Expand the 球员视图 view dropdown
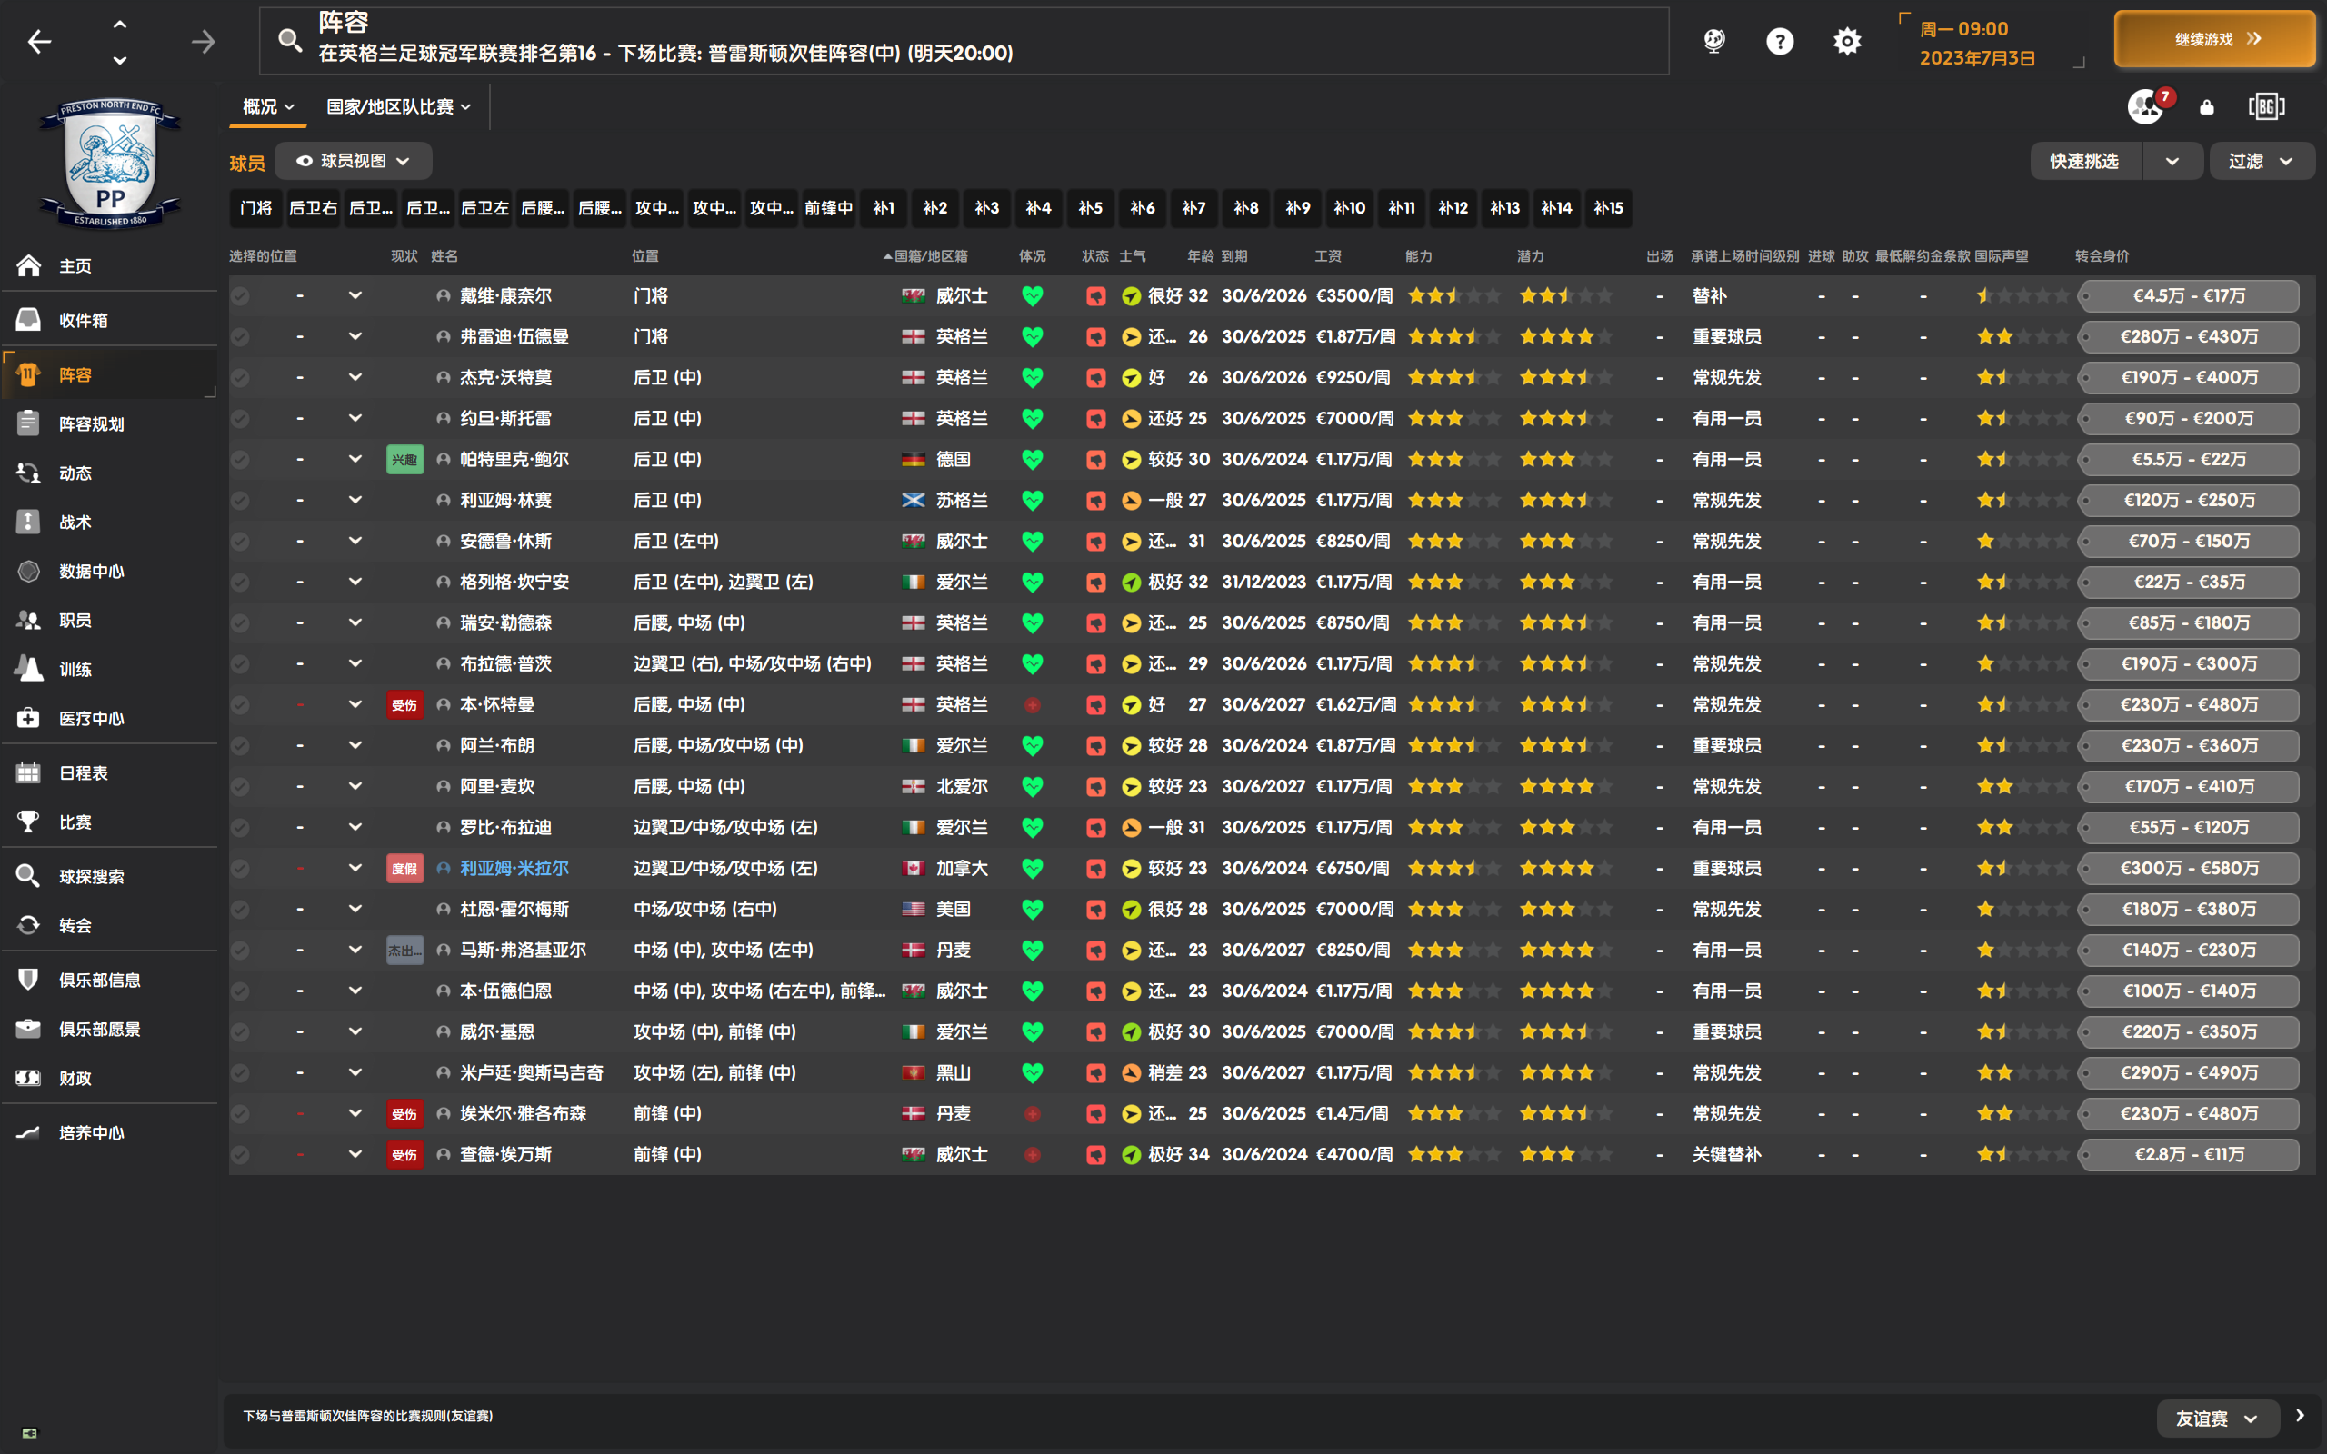 tap(353, 161)
